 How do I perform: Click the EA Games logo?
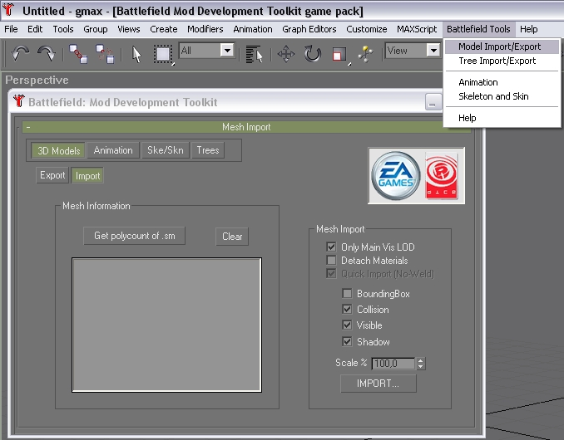click(x=396, y=176)
